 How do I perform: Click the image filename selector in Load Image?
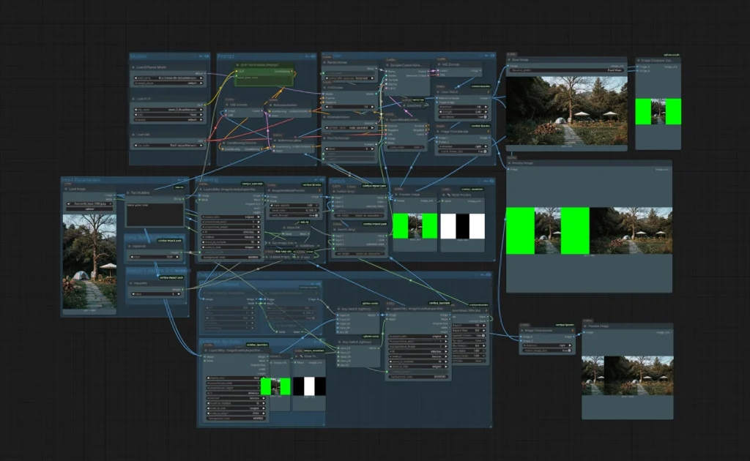(89, 202)
